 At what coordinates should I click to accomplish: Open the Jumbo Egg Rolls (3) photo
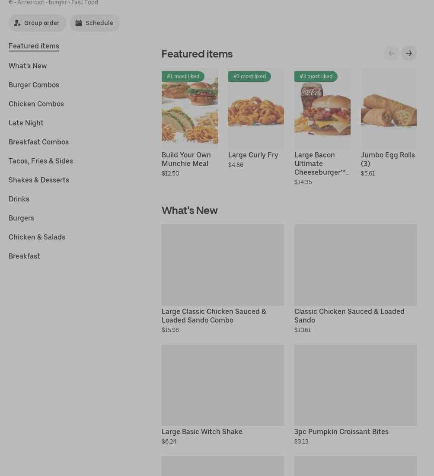pos(389,108)
